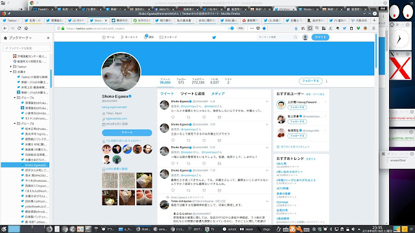Follow third suggested user

(297, 136)
